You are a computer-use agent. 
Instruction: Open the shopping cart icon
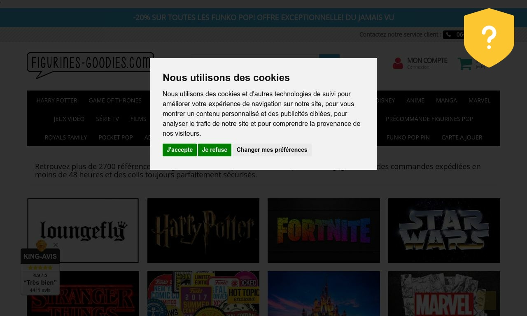pos(465,63)
